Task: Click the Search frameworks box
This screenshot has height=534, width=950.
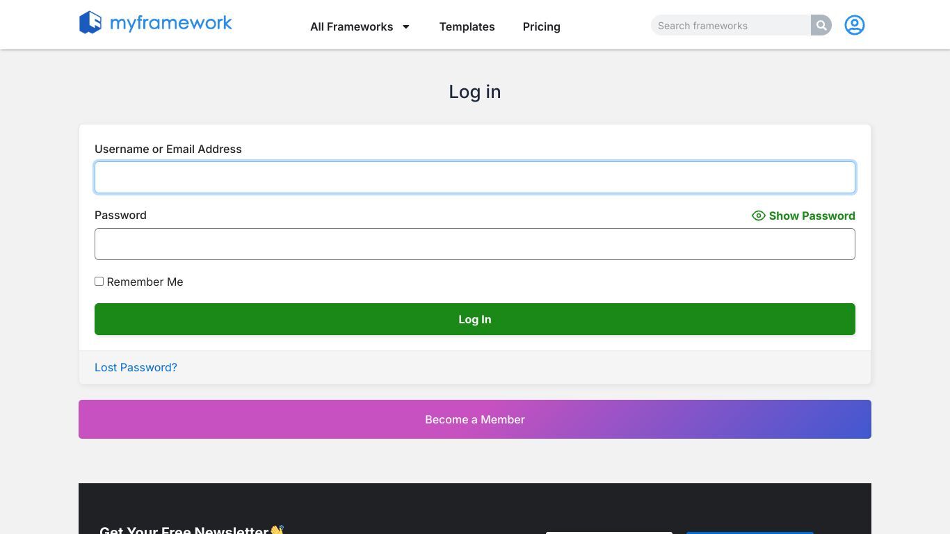Action: pos(731,26)
